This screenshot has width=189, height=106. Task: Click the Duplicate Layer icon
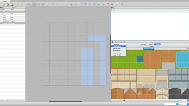[121, 42]
